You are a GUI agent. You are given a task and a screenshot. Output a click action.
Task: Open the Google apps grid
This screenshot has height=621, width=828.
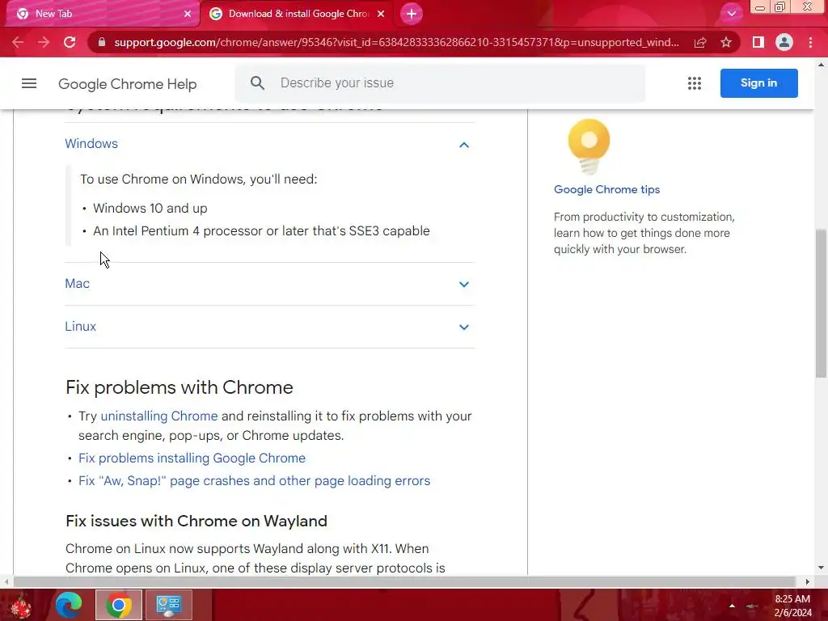click(x=695, y=83)
